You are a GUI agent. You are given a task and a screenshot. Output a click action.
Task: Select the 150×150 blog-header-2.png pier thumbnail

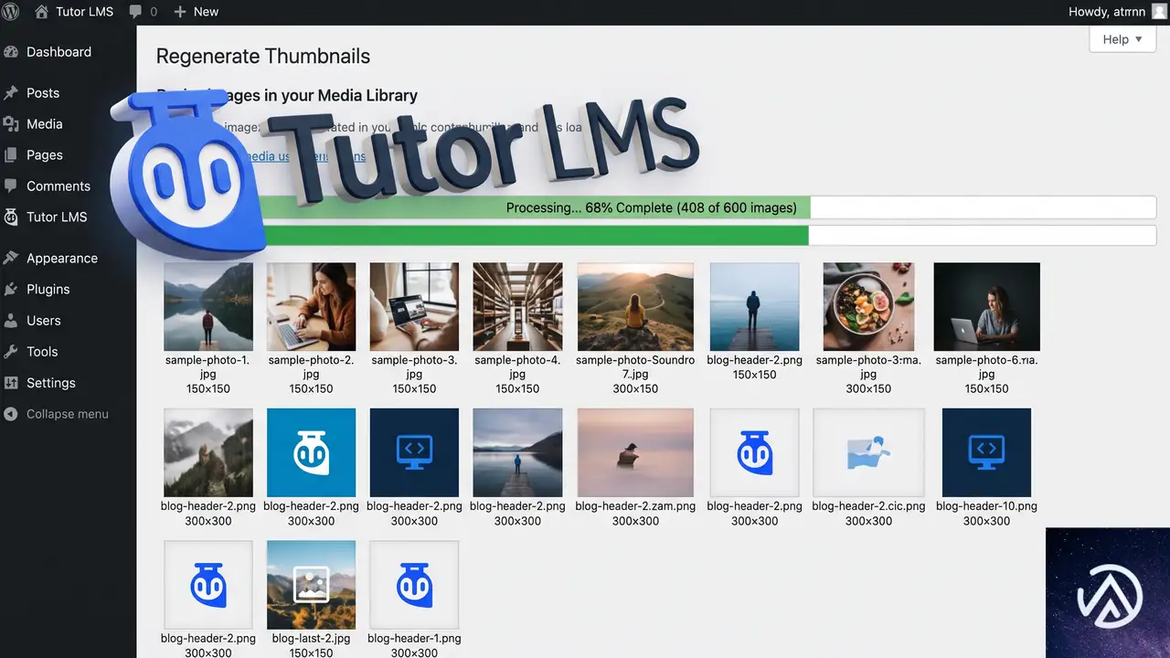point(754,307)
